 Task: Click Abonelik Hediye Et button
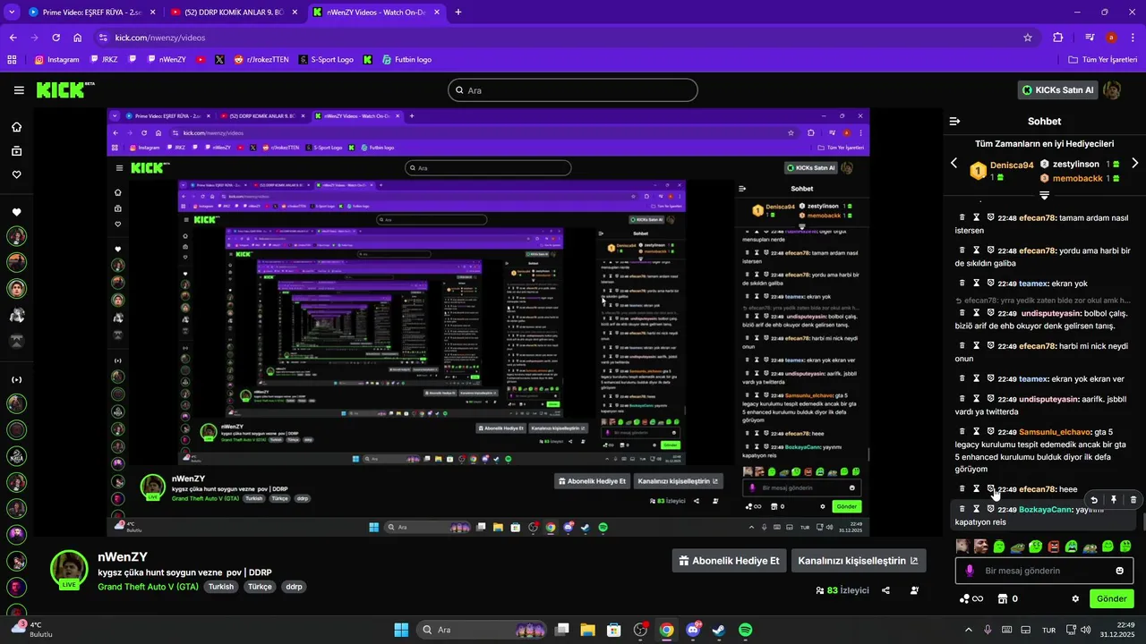tap(731, 561)
